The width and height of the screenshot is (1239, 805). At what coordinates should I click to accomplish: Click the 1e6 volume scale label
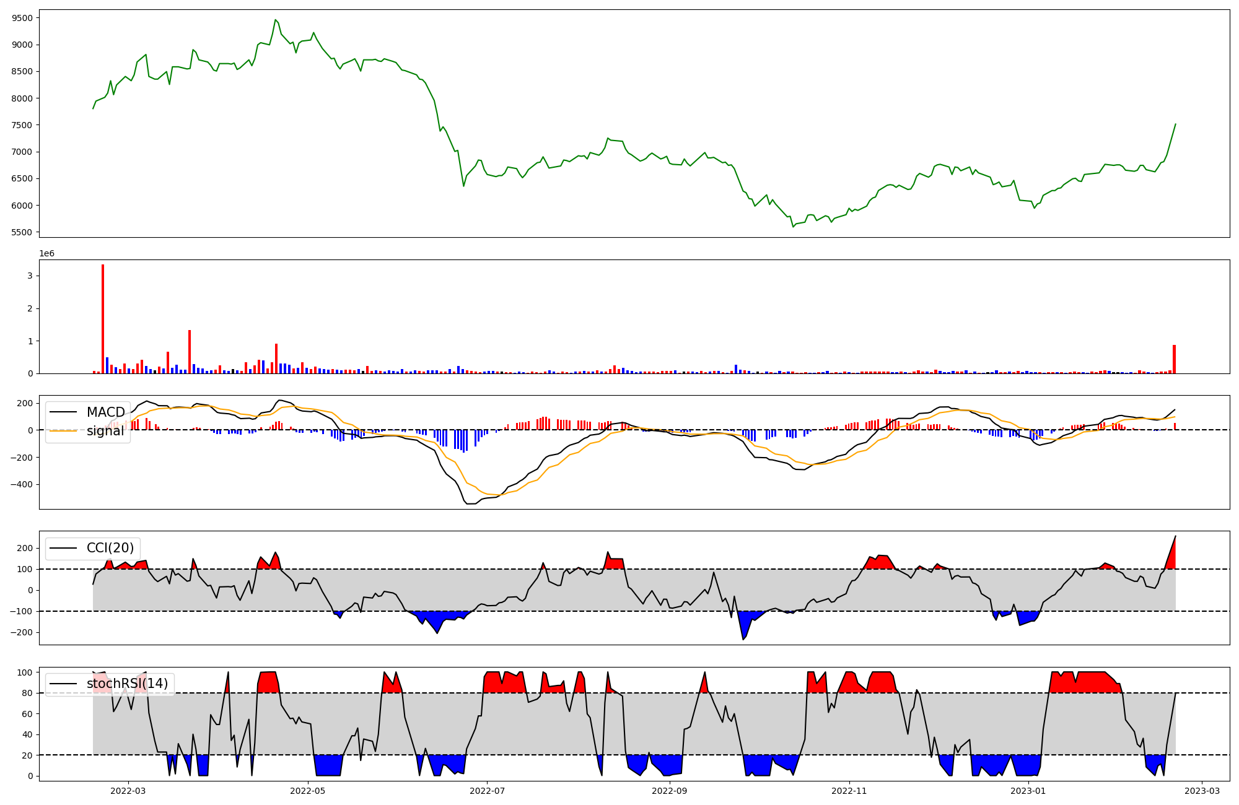[47, 253]
